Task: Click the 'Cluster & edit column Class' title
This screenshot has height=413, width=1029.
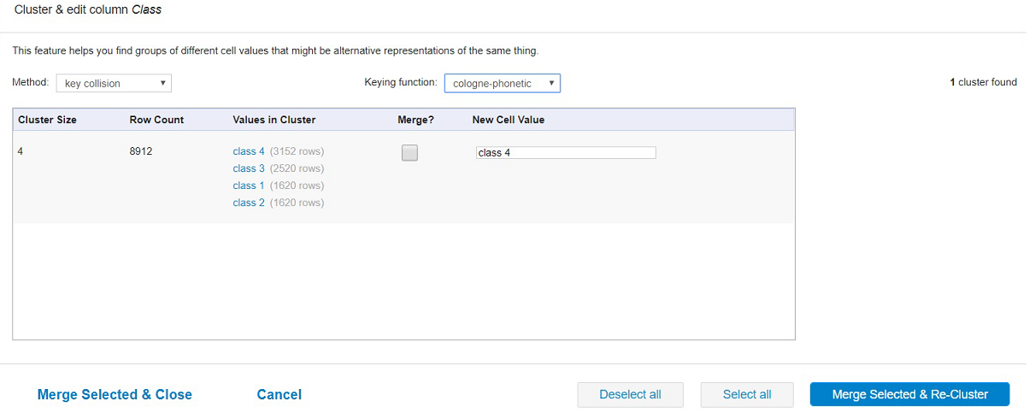Action: pyautogui.click(x=87, y=10)
